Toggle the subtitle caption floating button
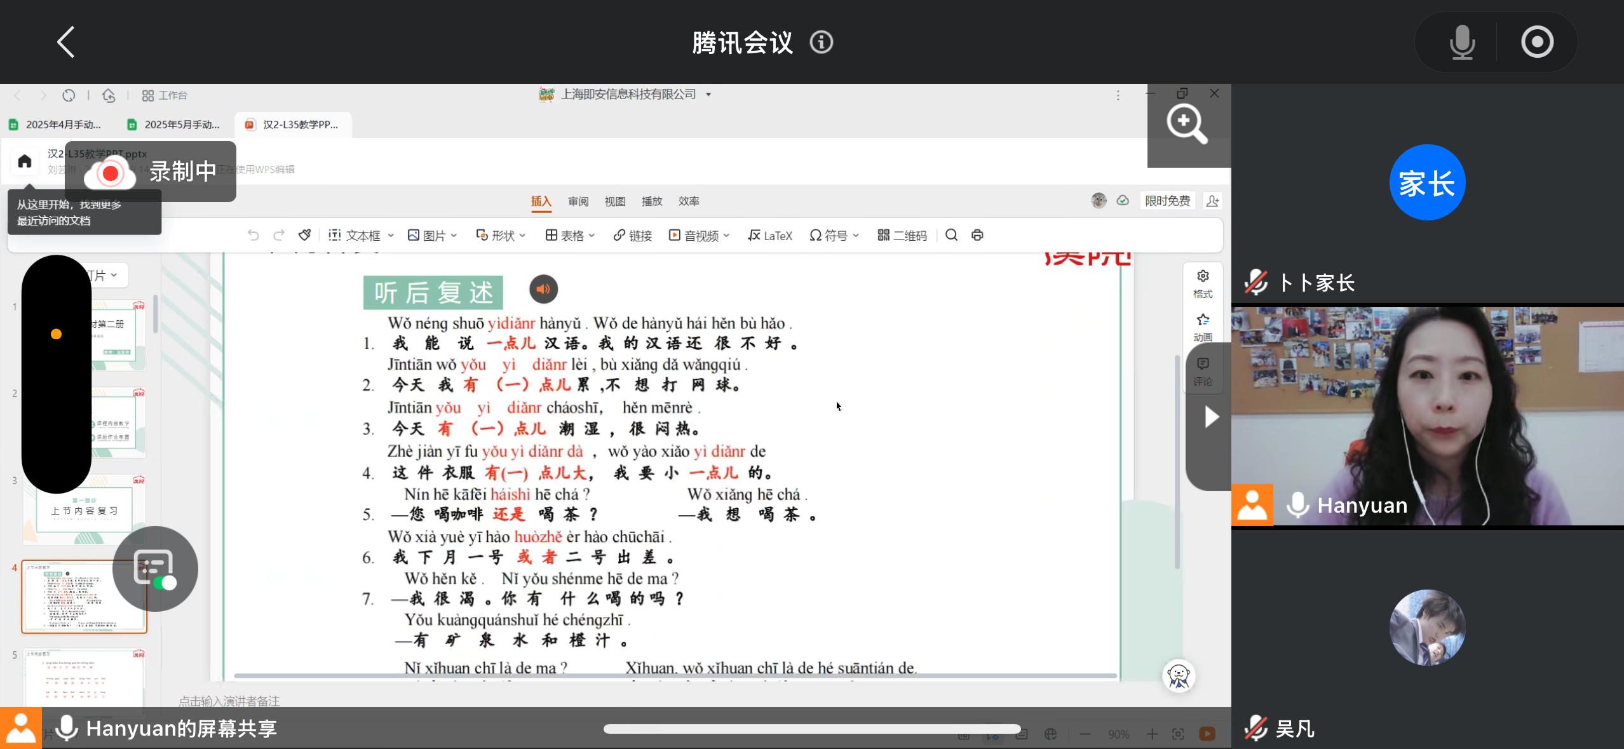The width and height of the screenshot is (1624, 749). 155,569
